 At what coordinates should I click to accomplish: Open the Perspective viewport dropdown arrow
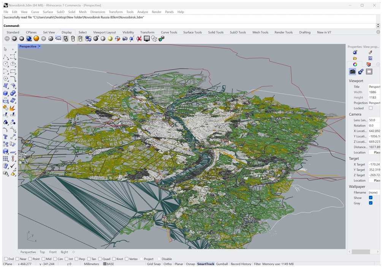[x=39, y=47]
